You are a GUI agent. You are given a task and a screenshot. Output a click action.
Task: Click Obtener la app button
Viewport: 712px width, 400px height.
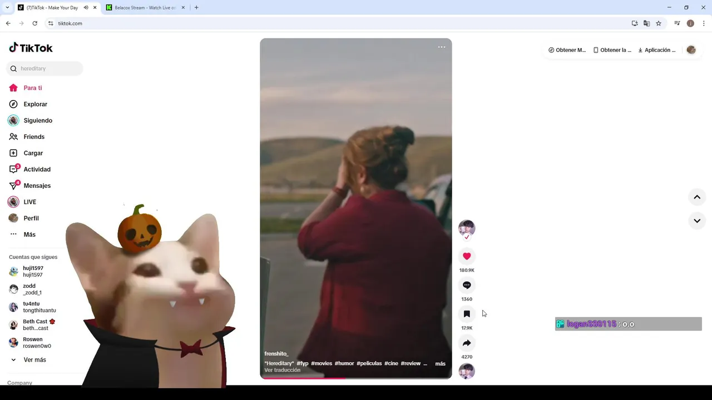[x=612, y=50]
